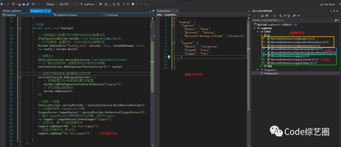Expand Microsoft.Extensions.Configuration (3.1.7) package
Screen dimensions: 341x147
click(x=264, y=39)
